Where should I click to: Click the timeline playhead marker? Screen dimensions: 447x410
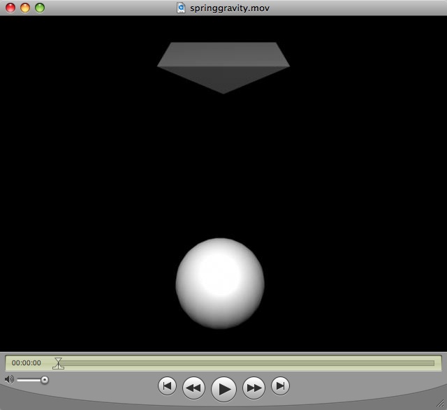59,363
